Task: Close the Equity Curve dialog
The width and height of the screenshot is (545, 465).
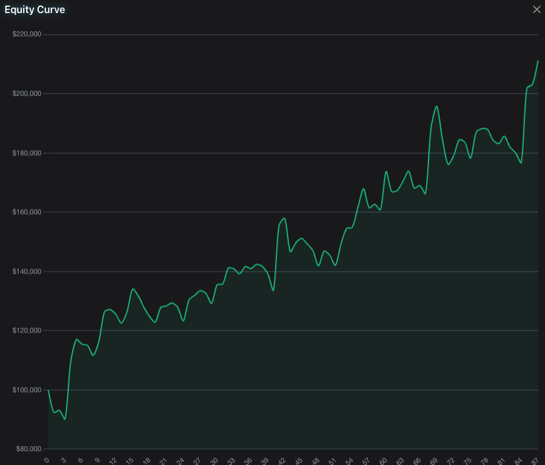Action: coord(536,9)
